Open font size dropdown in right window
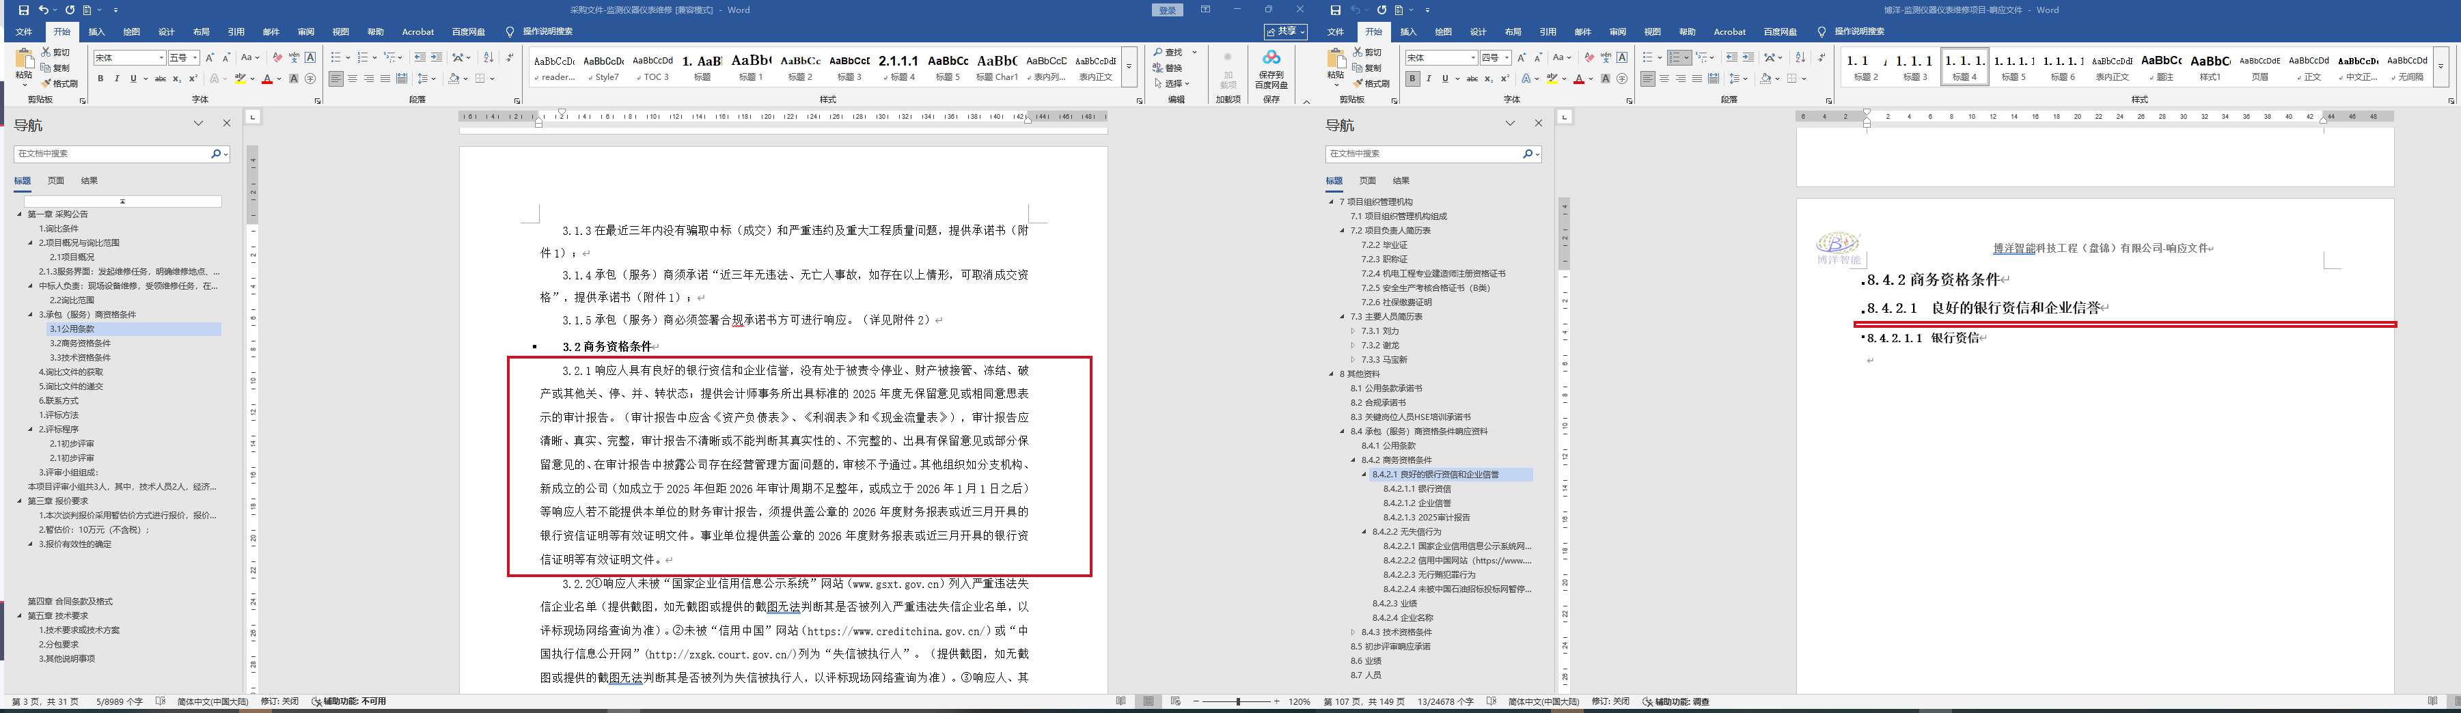Viewport: 2461px width, 713px height. tap(1507, 58)
